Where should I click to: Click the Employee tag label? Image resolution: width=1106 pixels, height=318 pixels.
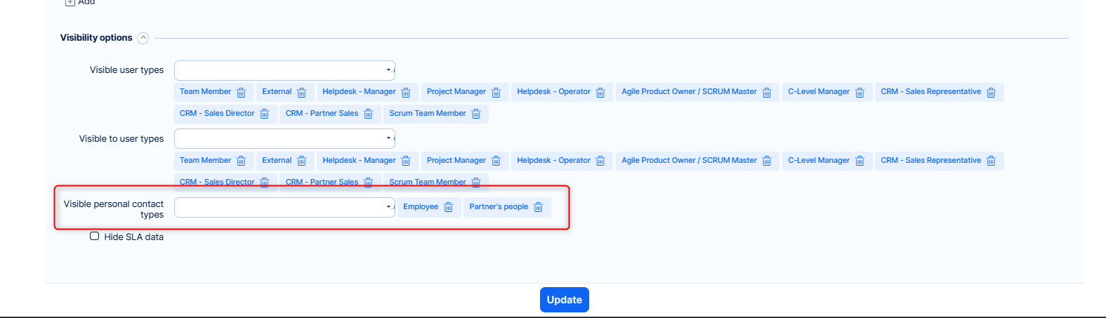pyautogui.click(x=421, y=207)
